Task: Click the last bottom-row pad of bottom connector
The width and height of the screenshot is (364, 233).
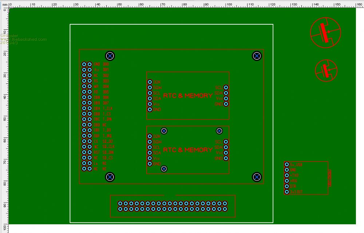Action: pos(225,209)
